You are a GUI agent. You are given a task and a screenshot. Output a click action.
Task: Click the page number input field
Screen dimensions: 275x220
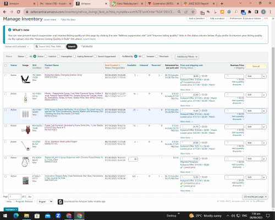click(15, 197)
